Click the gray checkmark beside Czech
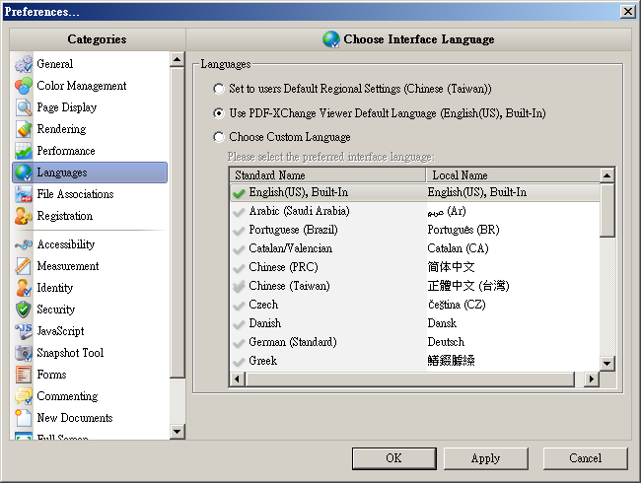641x483 pixels. (239, 306)
